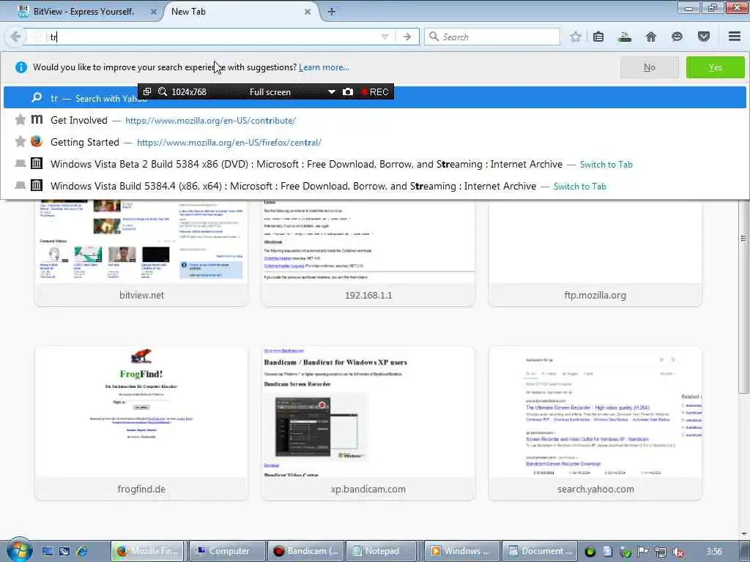Click the Learn more link about suggestions
Image resolution: width=750 pixels, height=562 pixels.
(324, 67)
